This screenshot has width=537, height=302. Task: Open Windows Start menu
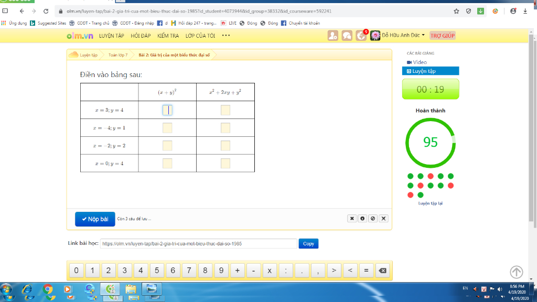point(7,290)
